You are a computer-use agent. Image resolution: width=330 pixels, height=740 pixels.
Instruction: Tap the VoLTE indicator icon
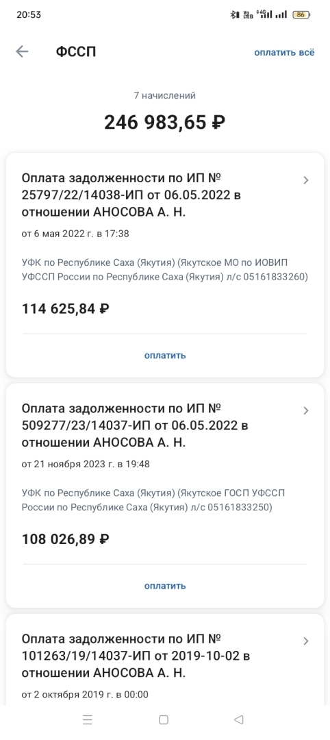click(248, 14)
